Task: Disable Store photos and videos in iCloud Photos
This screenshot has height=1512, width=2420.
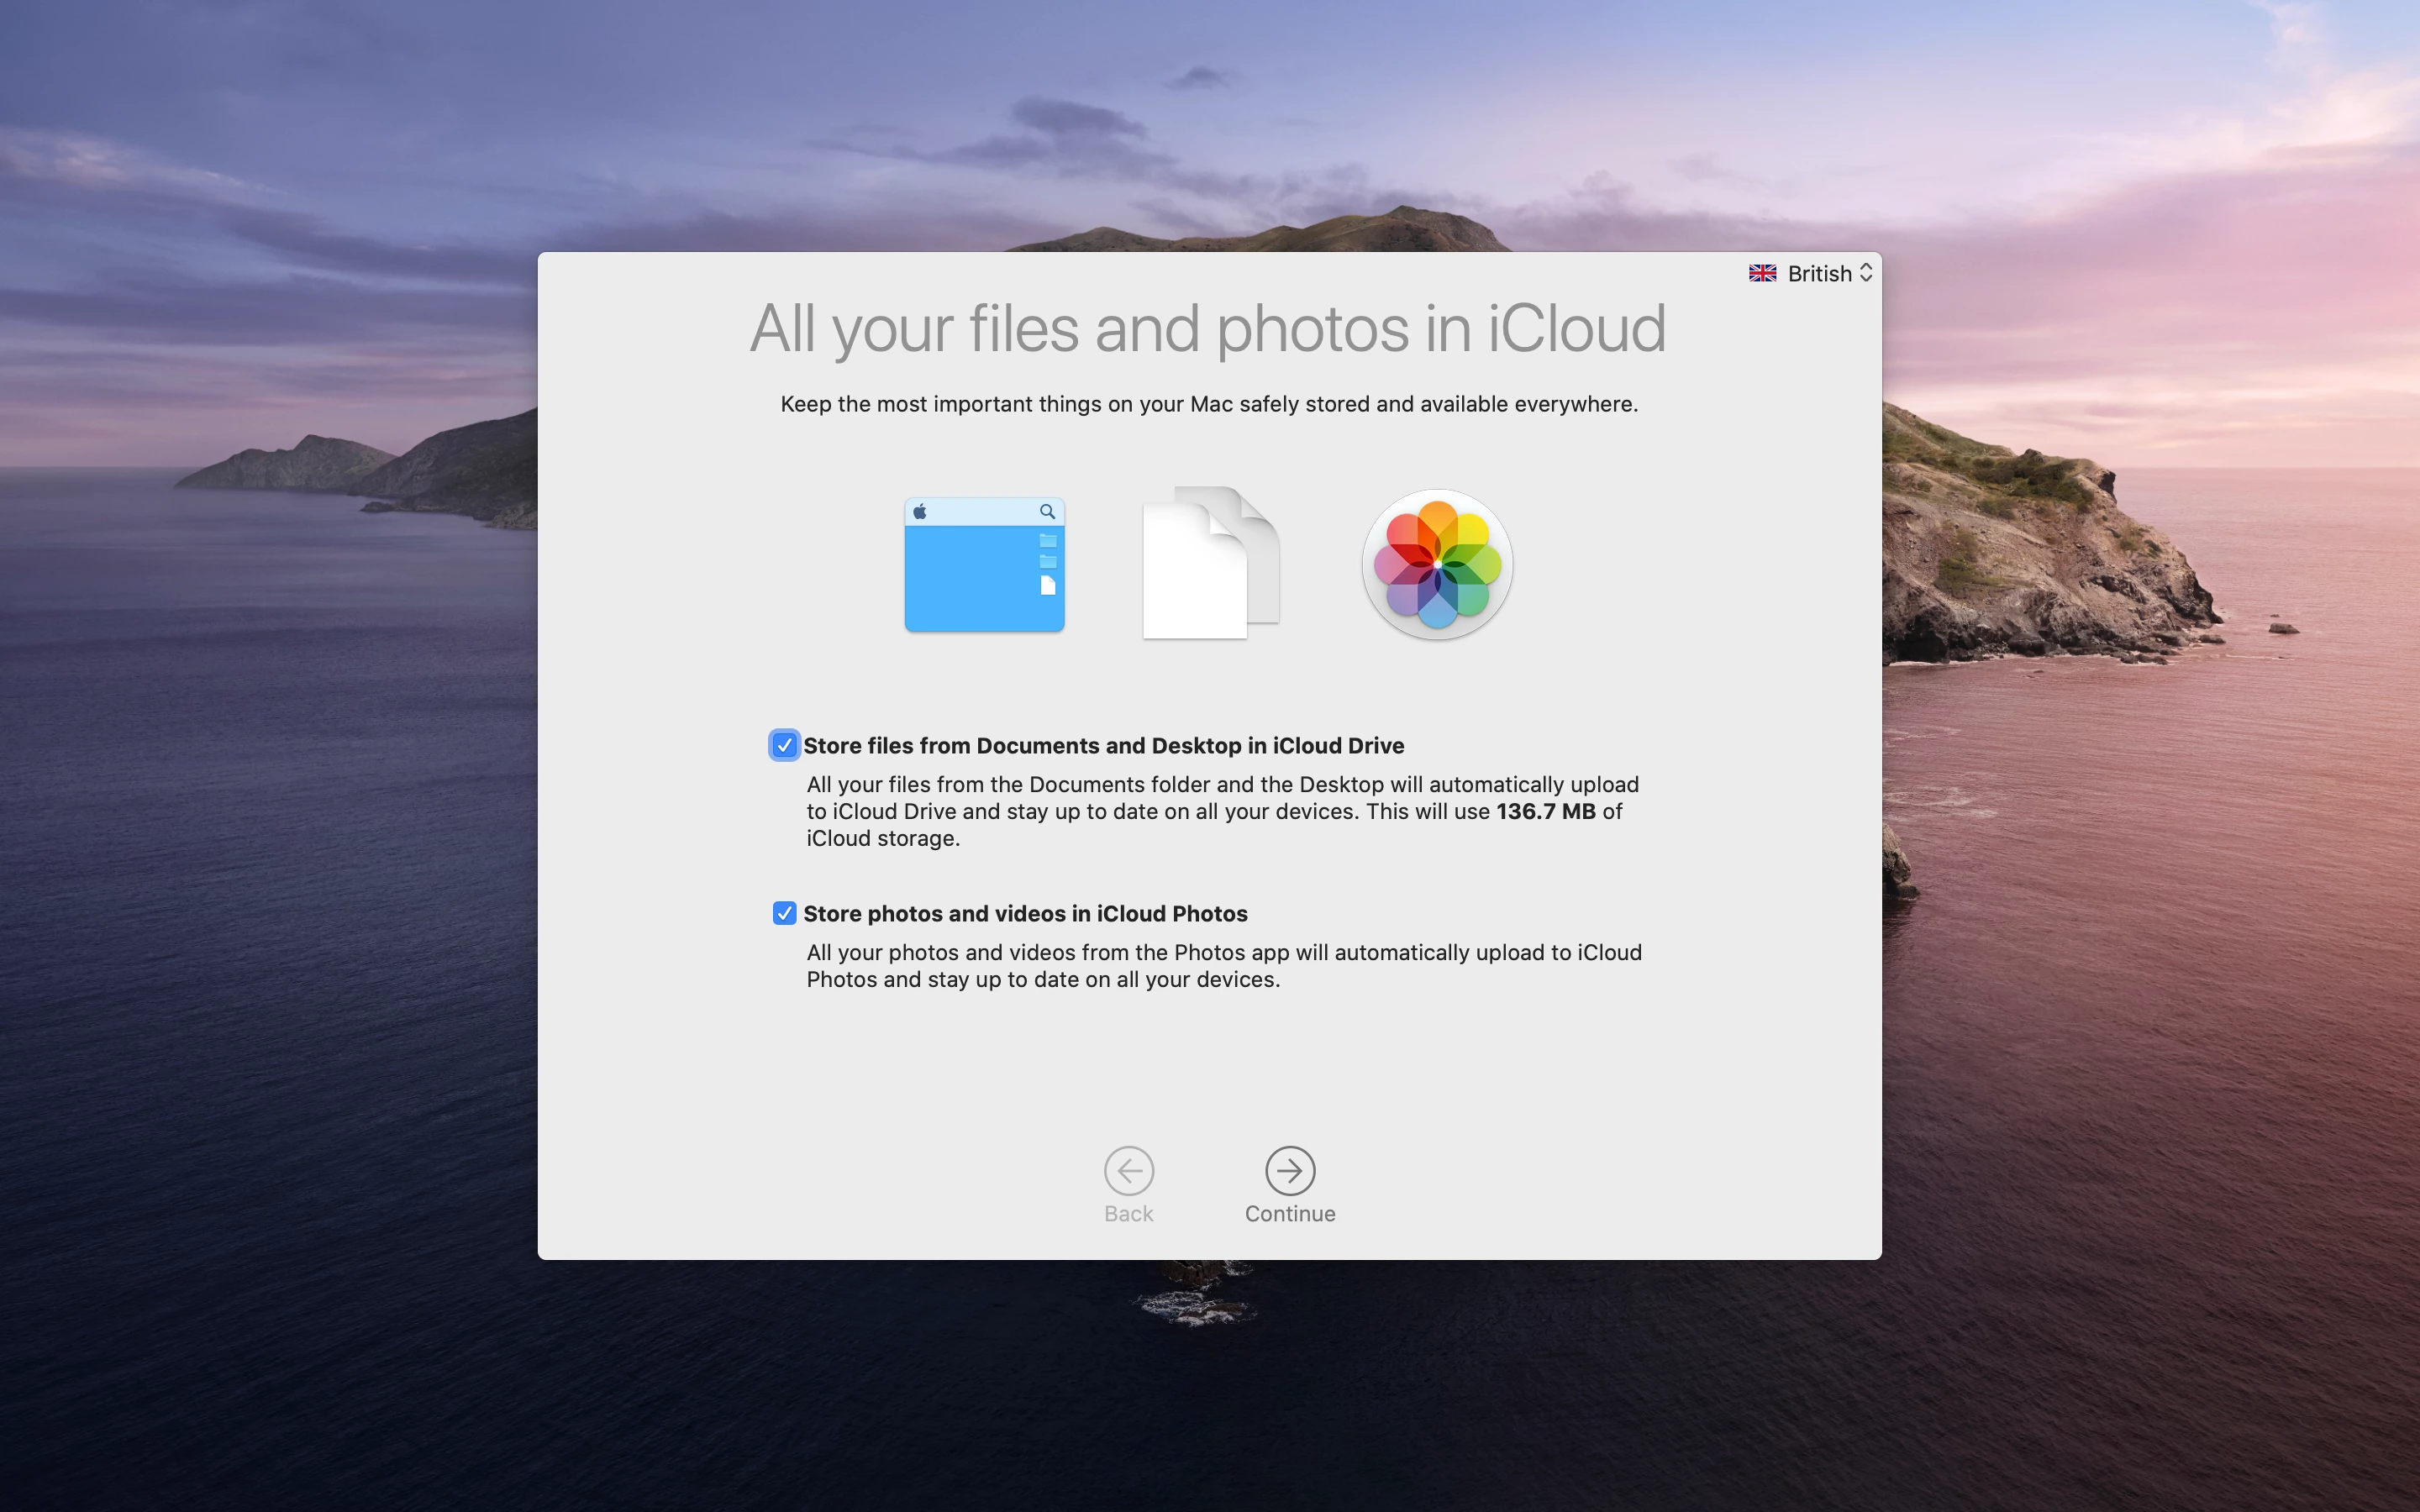Action: click(784, 913)
